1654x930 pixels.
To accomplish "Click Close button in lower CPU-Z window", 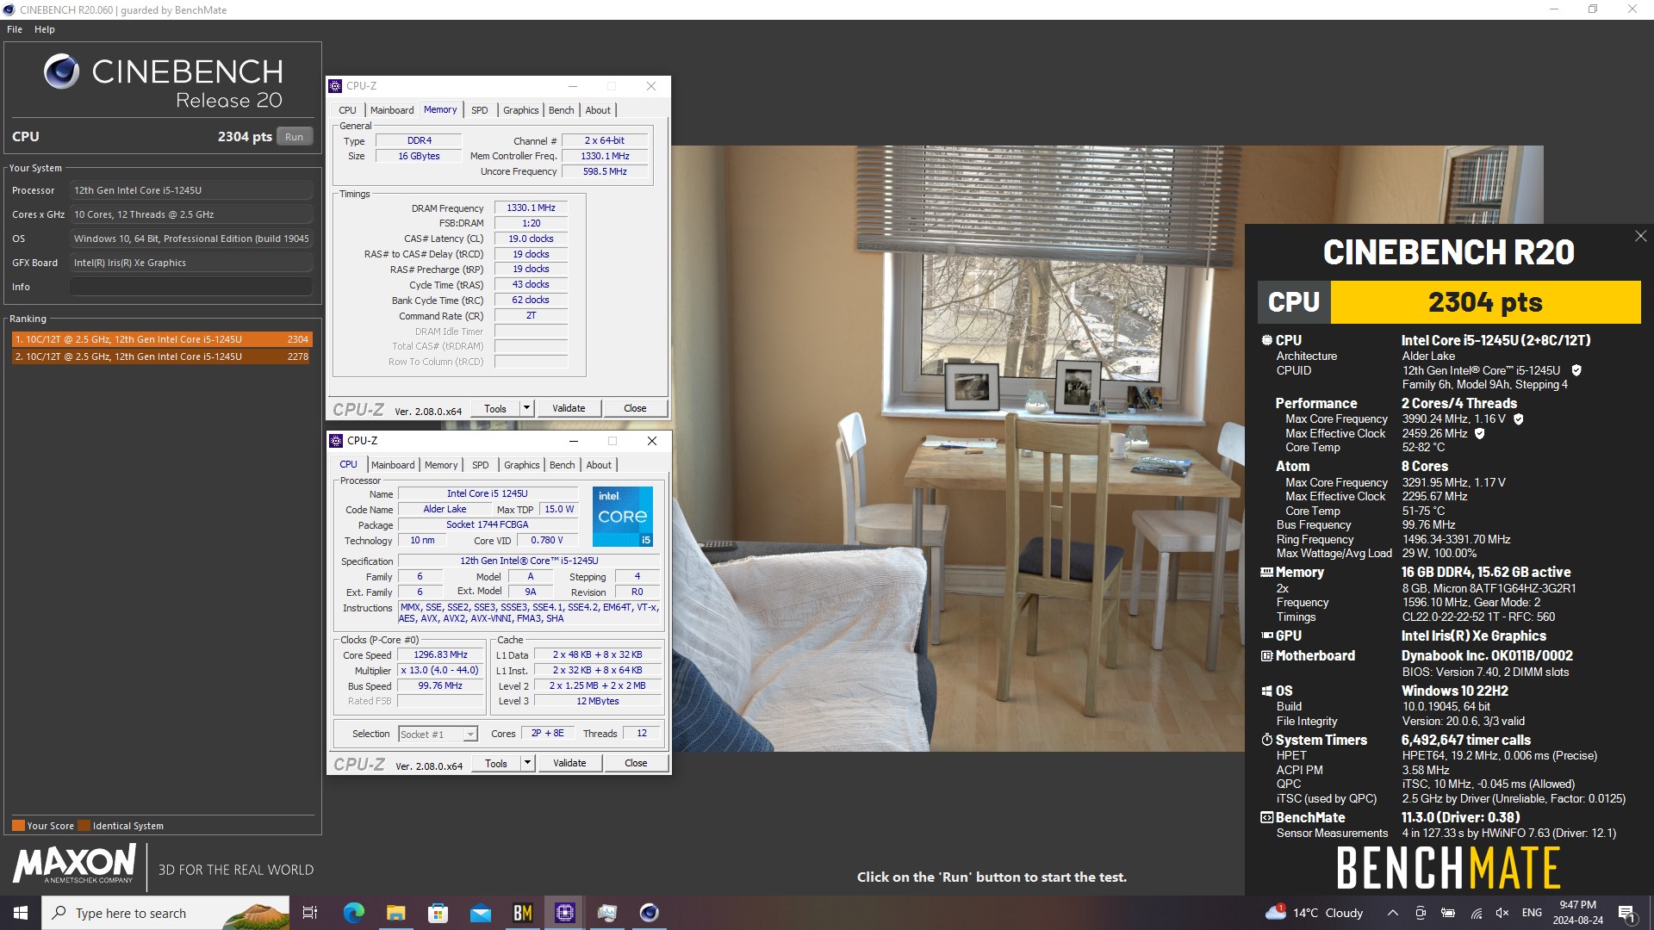I will click(636, 764).
